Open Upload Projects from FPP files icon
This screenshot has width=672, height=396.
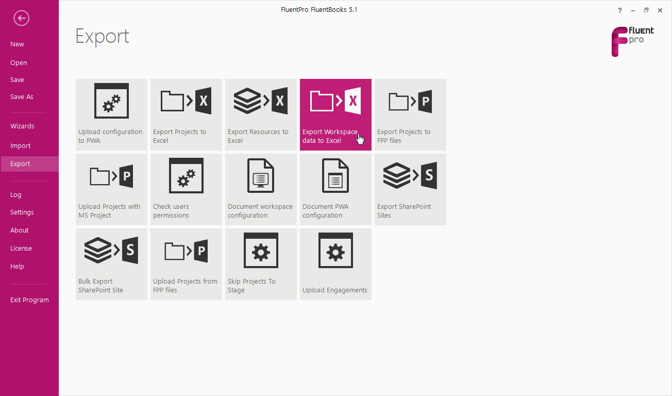coord(186,251)
